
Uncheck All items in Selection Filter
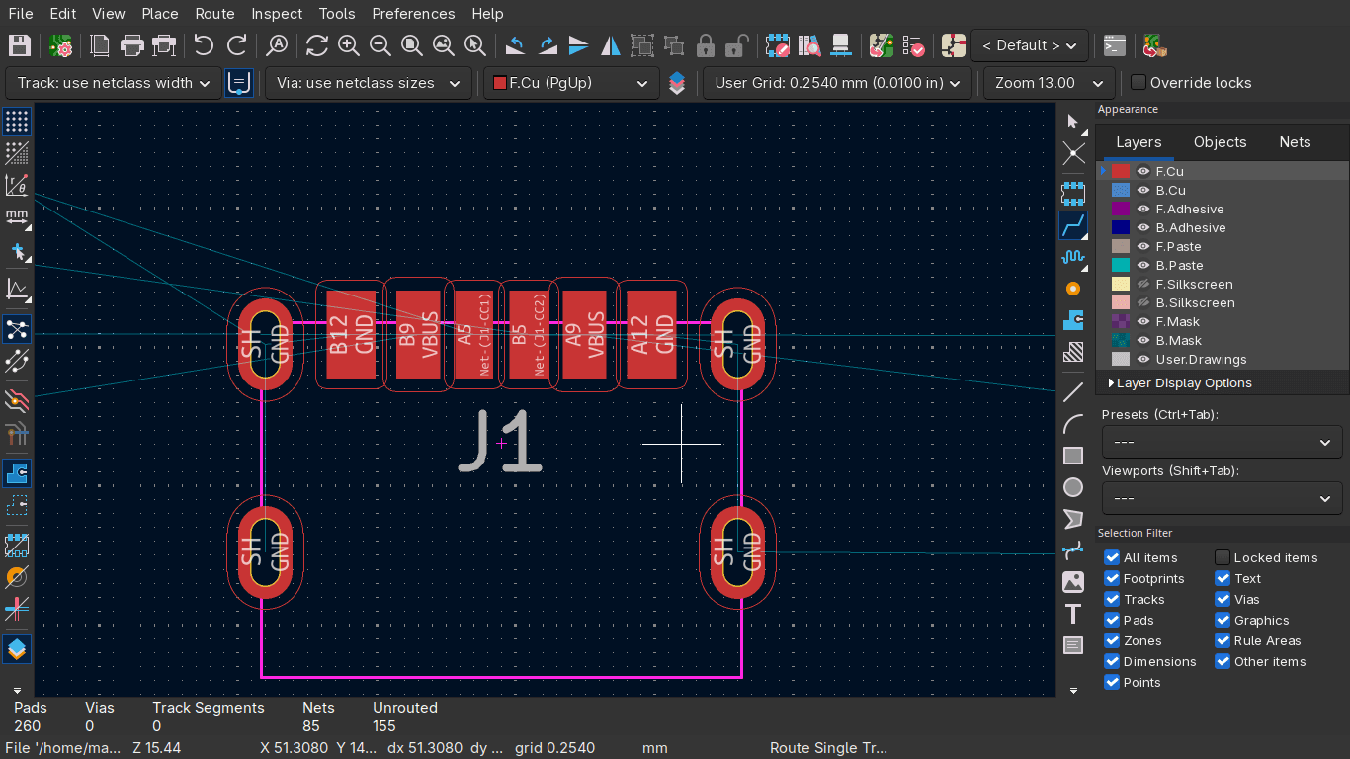tap(1112, 557)
